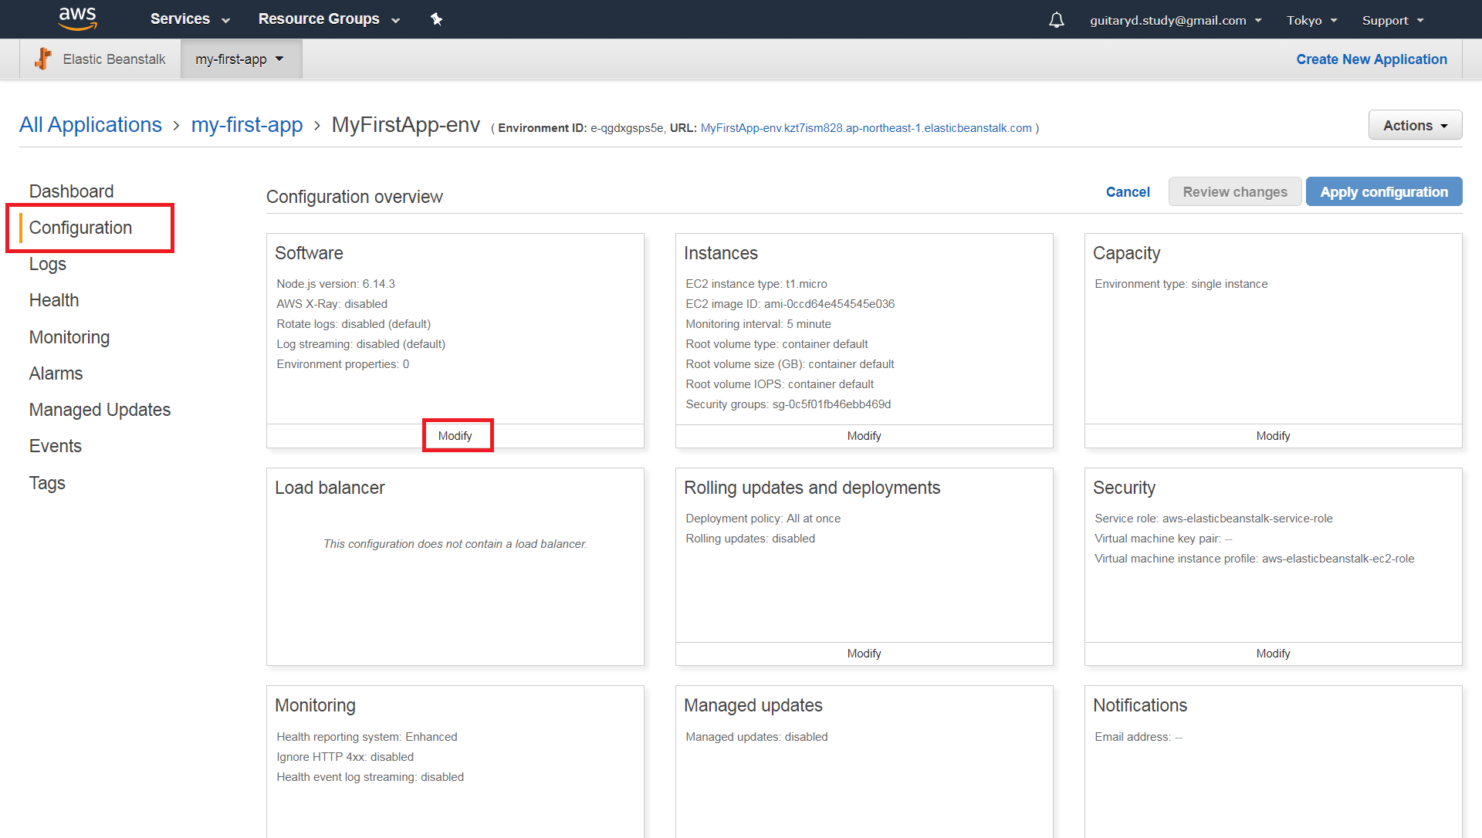Image resolution: width=1482 pixels, height=838 pixels.
Task: Click the Node.js version: 6.14.3 text
Action: tap(336, 284)
